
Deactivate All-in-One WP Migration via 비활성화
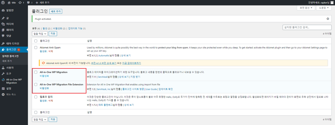click(x=44, y=76)
